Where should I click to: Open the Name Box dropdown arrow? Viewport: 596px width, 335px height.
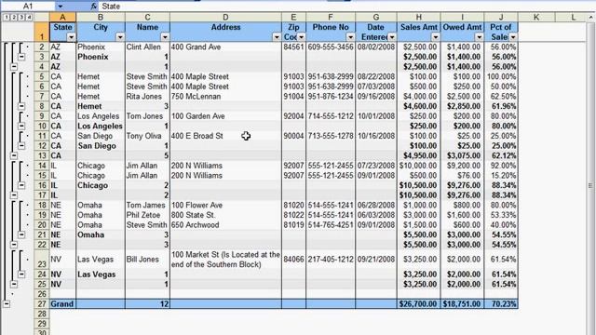[60, 7]
